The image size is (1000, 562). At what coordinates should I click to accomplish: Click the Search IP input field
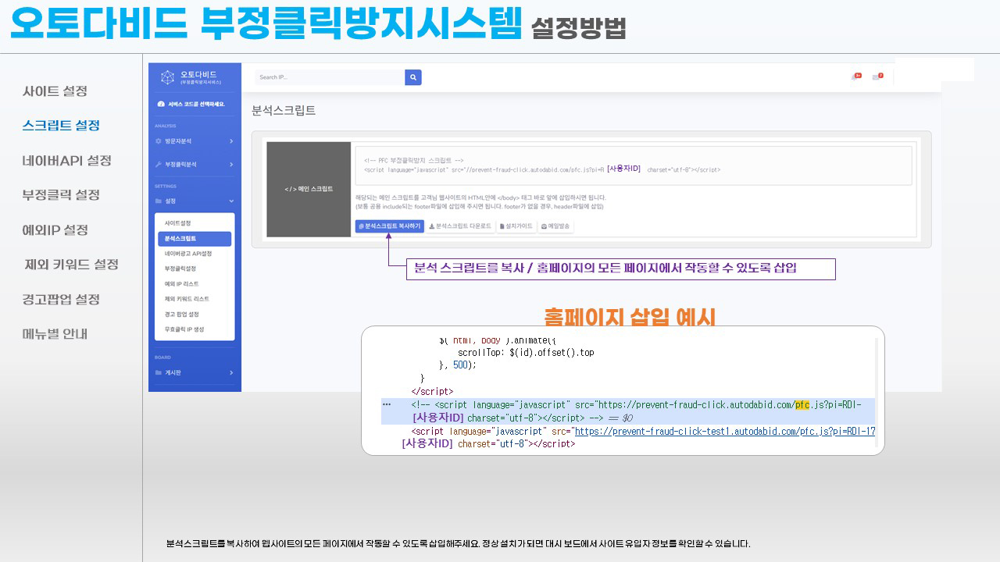tap(329, 77)
